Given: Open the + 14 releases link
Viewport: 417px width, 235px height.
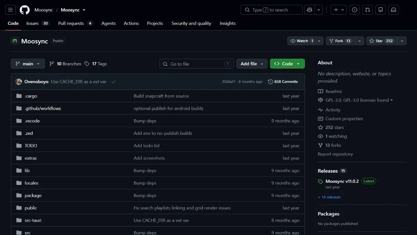Looking at the screenshot, I should click(x=329, y=197).
